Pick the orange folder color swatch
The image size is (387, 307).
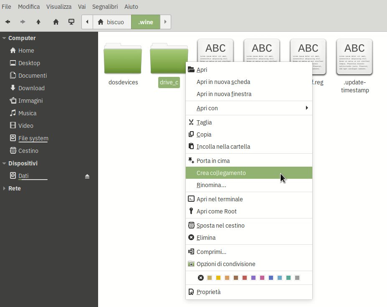(x=227, y=278)
